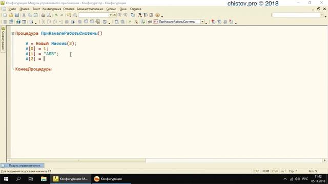Click the horizontal scrollbar right arrow
Screen dimensions: 328x184
[324, 160]
